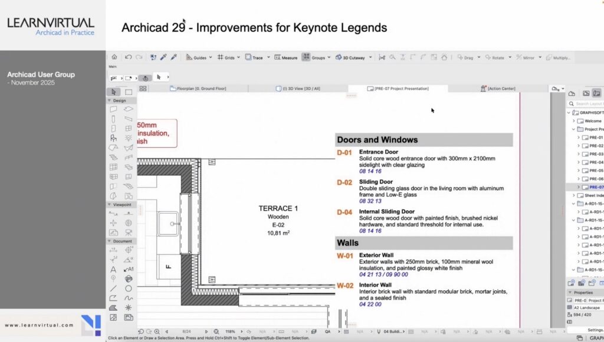Select the Hotspot tool

coord(128,307)
